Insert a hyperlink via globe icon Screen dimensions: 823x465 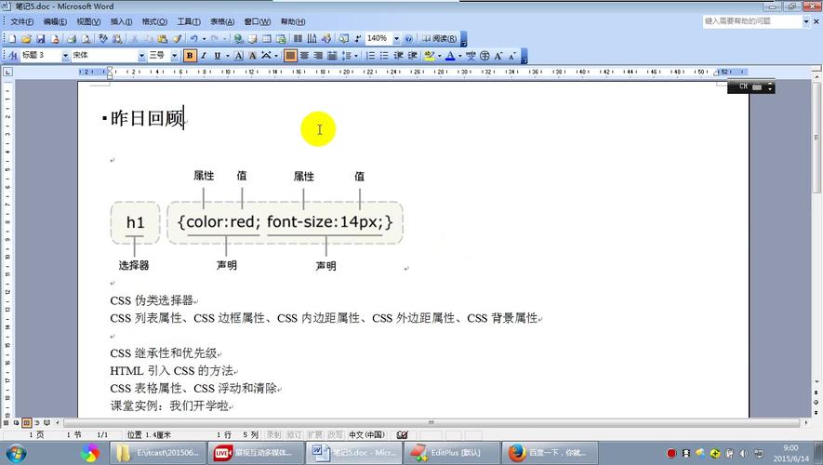tap(238, 38)
